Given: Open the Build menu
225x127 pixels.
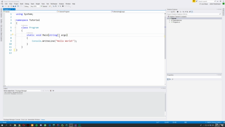Looking at the screenshot, I should point(21,4).
